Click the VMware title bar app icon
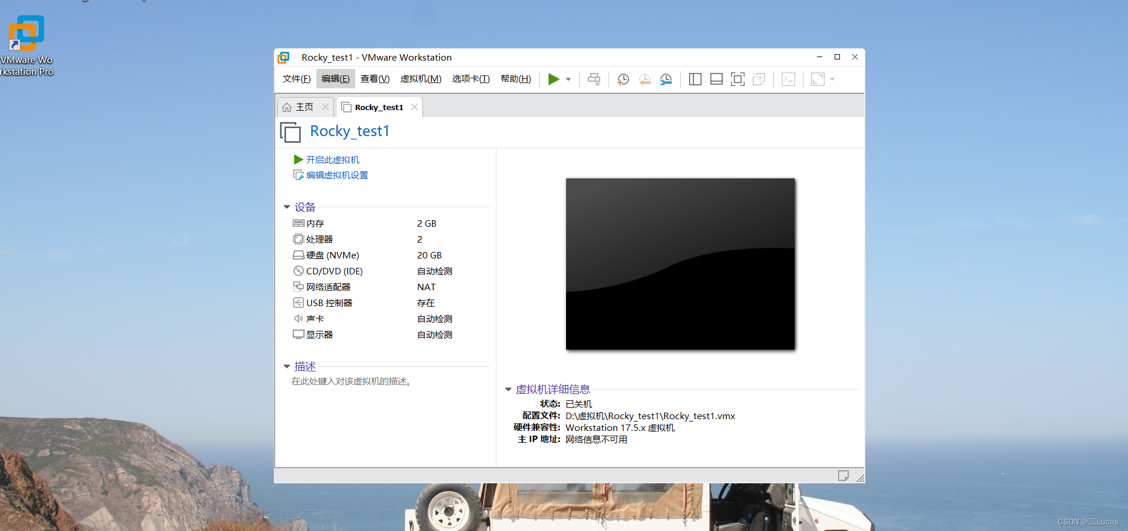This screenshot has height=531, width=1128. point(283,57)
